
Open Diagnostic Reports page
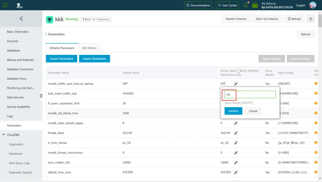20,173
